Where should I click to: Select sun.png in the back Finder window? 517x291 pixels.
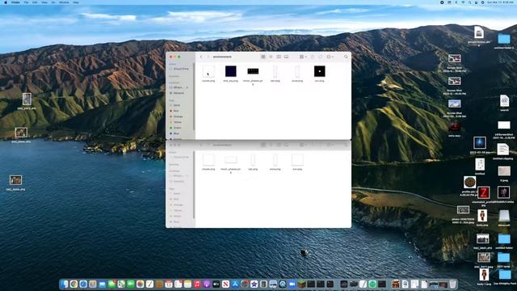(x=297, y=162)
